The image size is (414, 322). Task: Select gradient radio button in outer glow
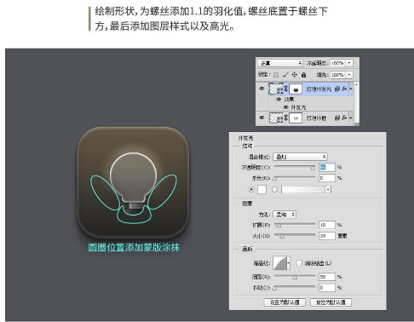(274, 189)
